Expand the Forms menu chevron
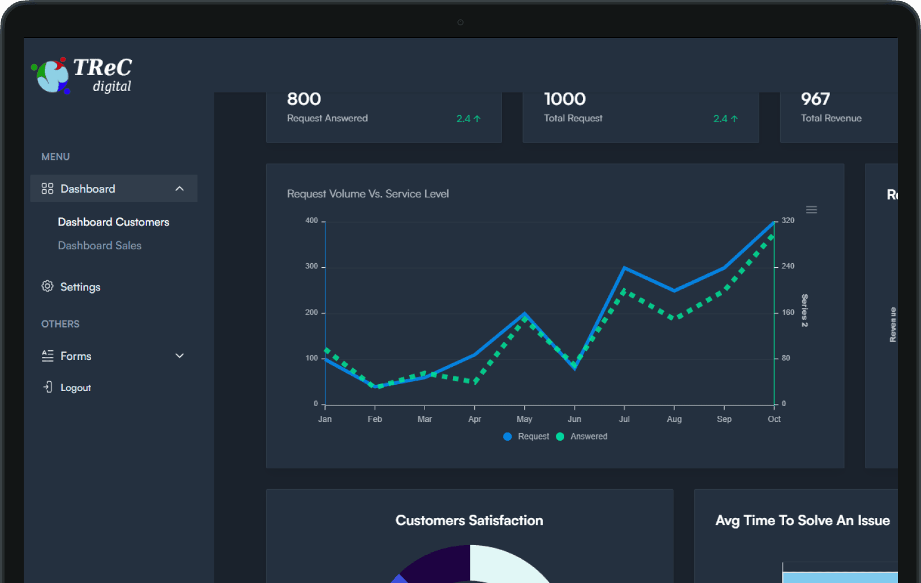The width and height of the screenshot is (921, 583). [x=180, y=356]
